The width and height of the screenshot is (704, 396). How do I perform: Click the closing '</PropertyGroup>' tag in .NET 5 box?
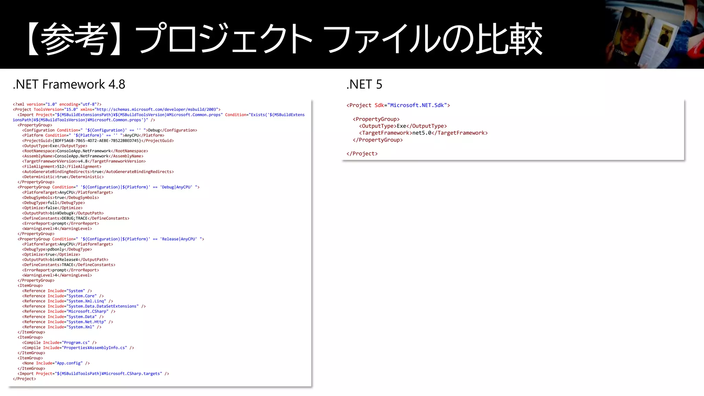coord(377,140)
